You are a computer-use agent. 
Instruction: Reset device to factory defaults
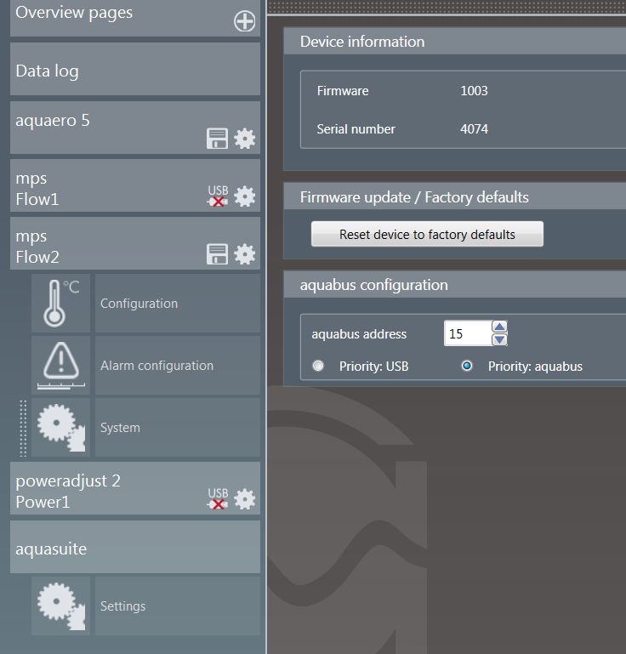tap(427, 234)
